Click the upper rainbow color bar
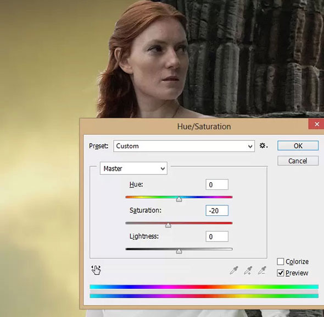The width and height of the screenshot is (324, 317). tap(204, 287)
